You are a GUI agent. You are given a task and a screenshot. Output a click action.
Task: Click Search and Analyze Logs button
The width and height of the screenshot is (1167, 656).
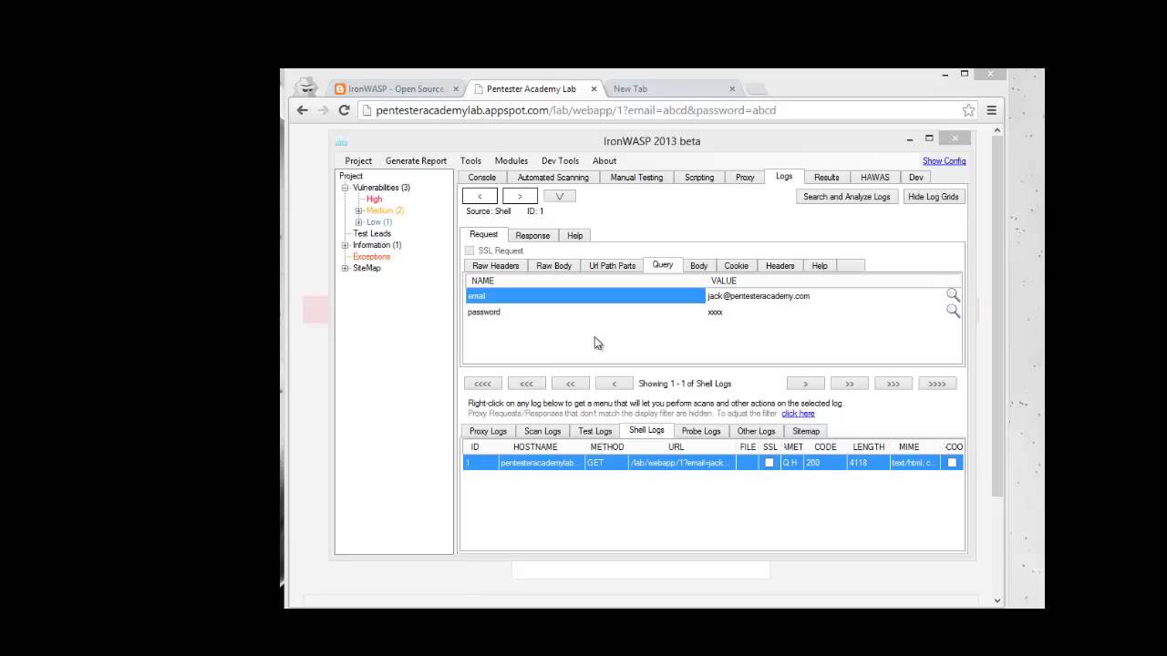(847, 197)
